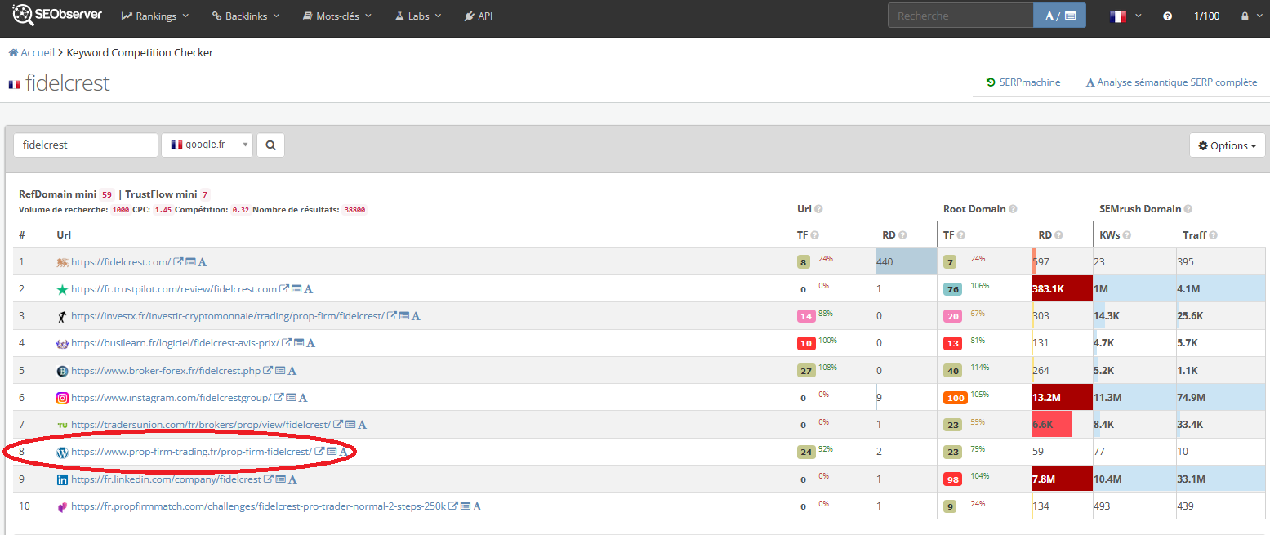Click the semantic search button next to Recherche
The image size is (1270, 535).
click(x=1060, y=16)
